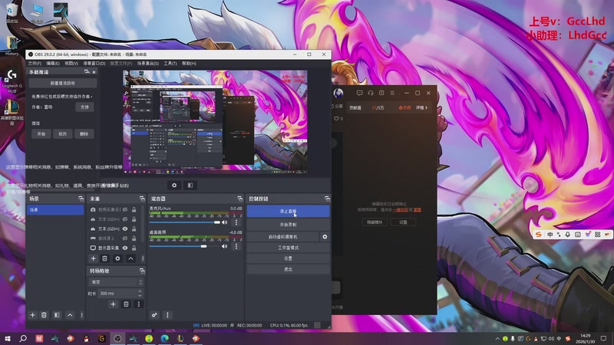Add a new source with the plus icon

pos(93,258)
